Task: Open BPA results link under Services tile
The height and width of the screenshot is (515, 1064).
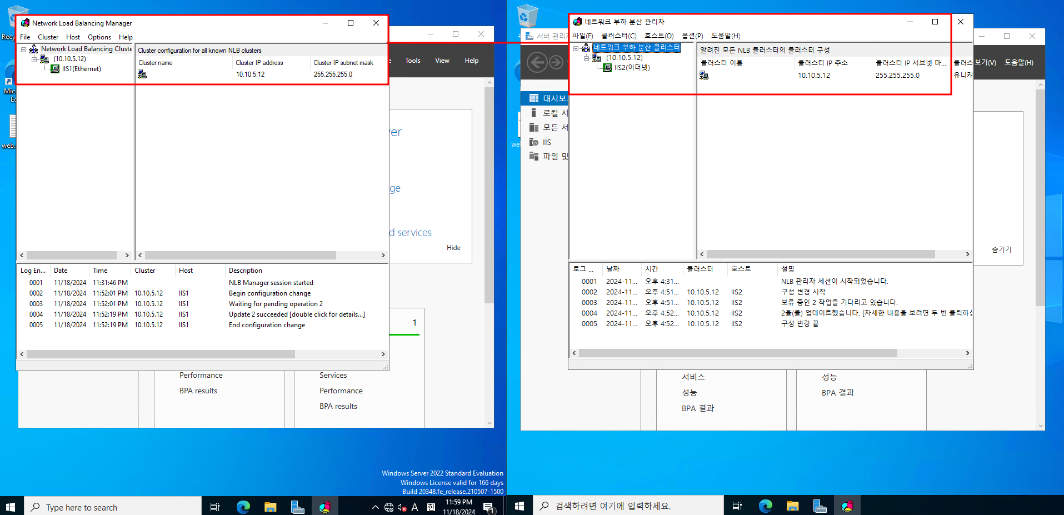Action: [338, 407]
